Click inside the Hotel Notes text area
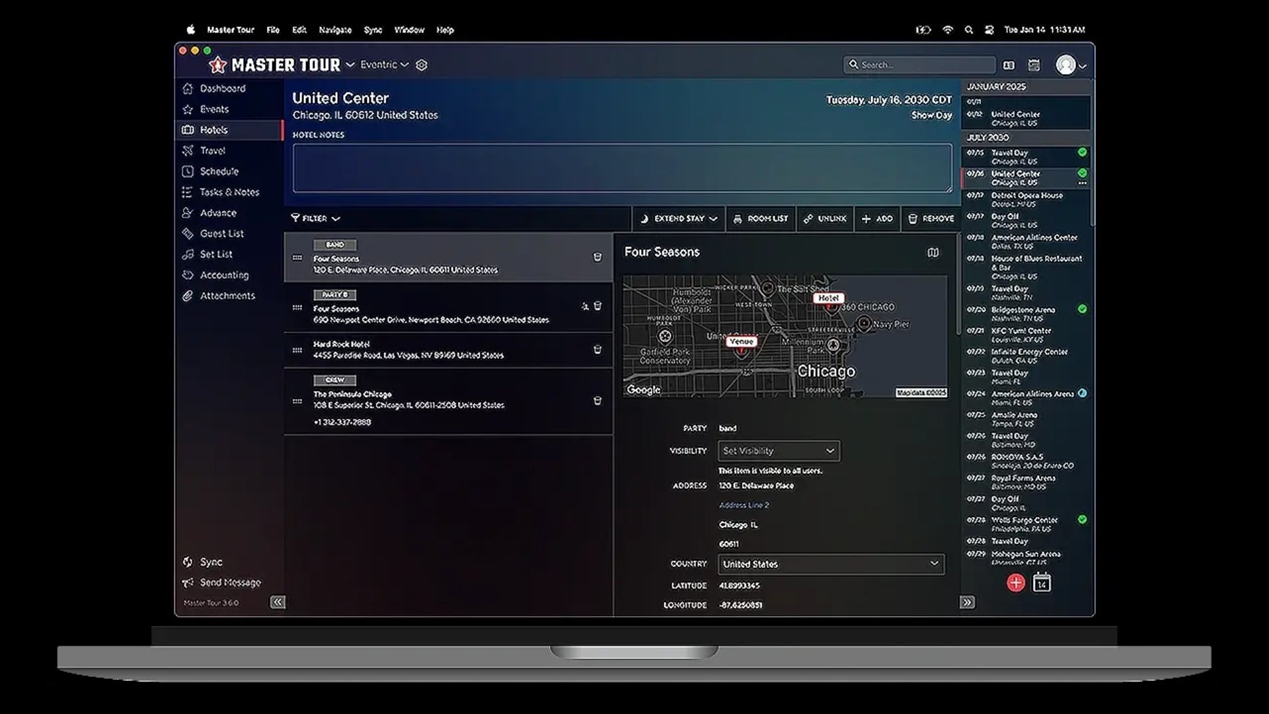 point(622,168)
